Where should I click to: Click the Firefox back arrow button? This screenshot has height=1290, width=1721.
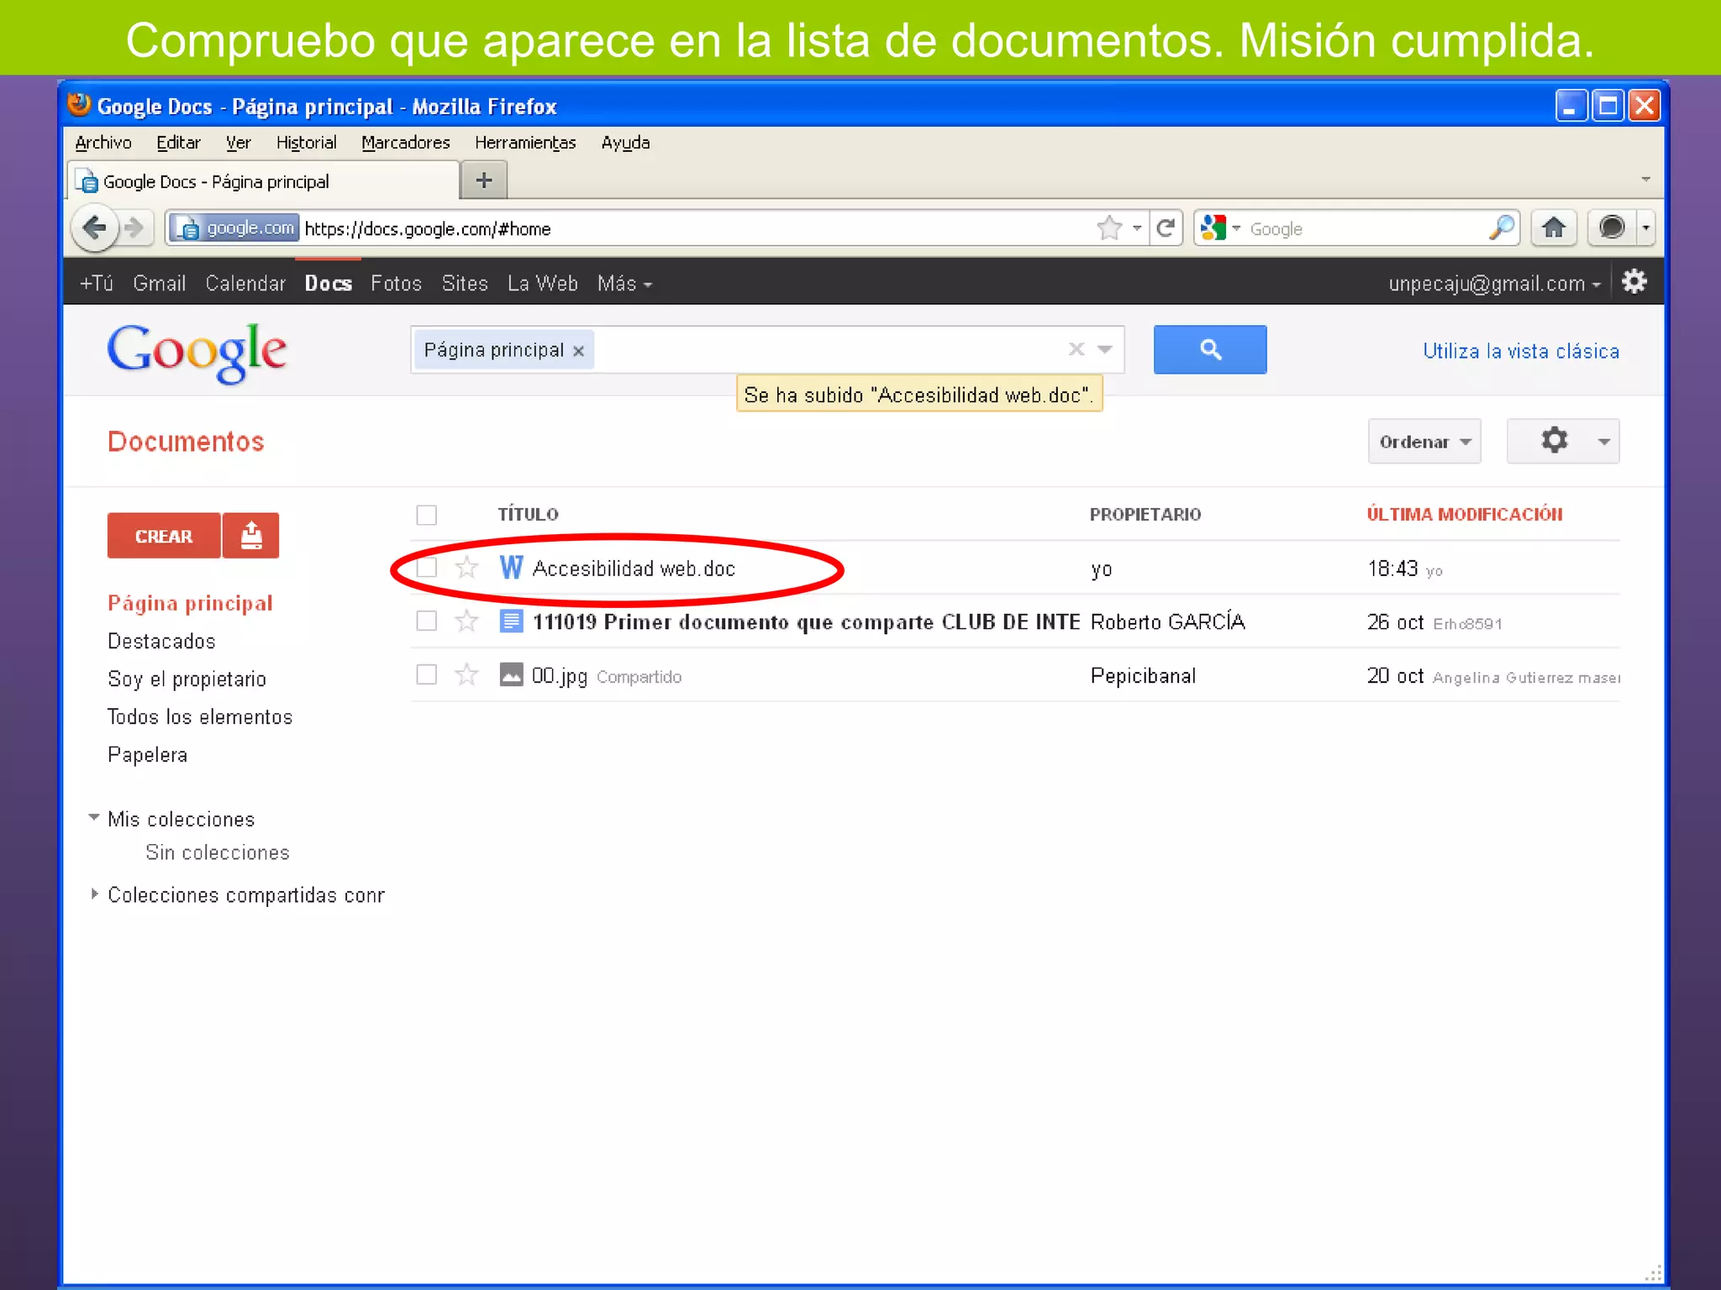[94, 227]
